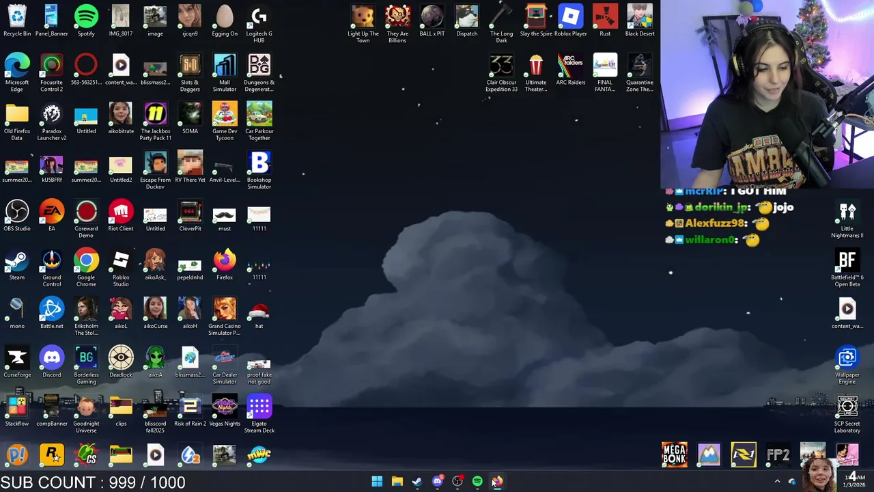Launch Dispatch game icon

click(x=467, y=20)
